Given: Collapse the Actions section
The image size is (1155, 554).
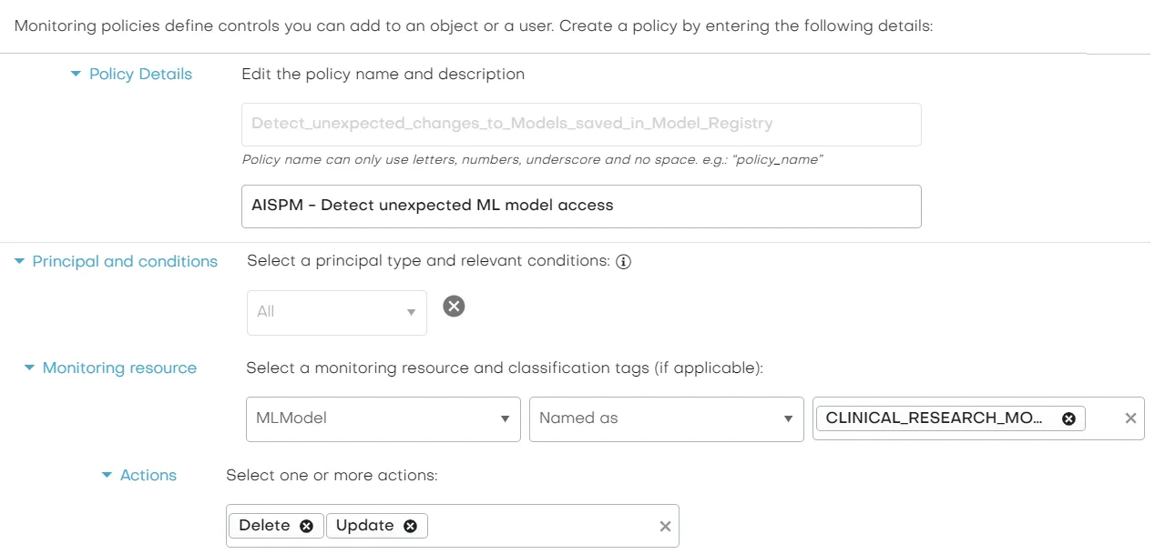Looking at the screenshot, I should point(107,475).
